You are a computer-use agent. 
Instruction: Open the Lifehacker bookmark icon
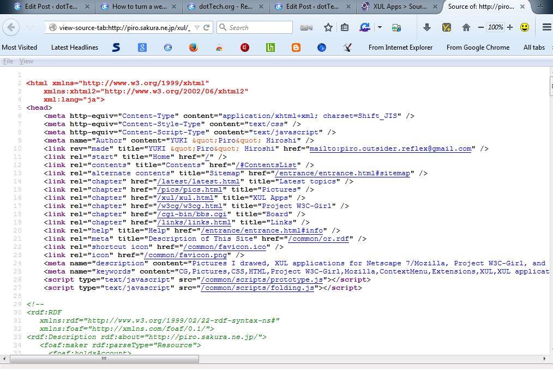tap(270, 47)
